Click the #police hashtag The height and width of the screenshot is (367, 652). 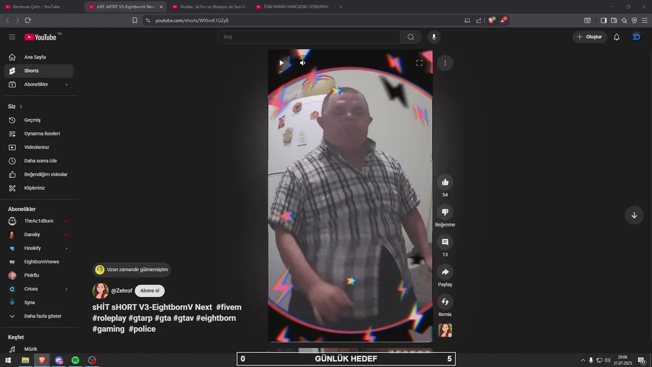142,329
